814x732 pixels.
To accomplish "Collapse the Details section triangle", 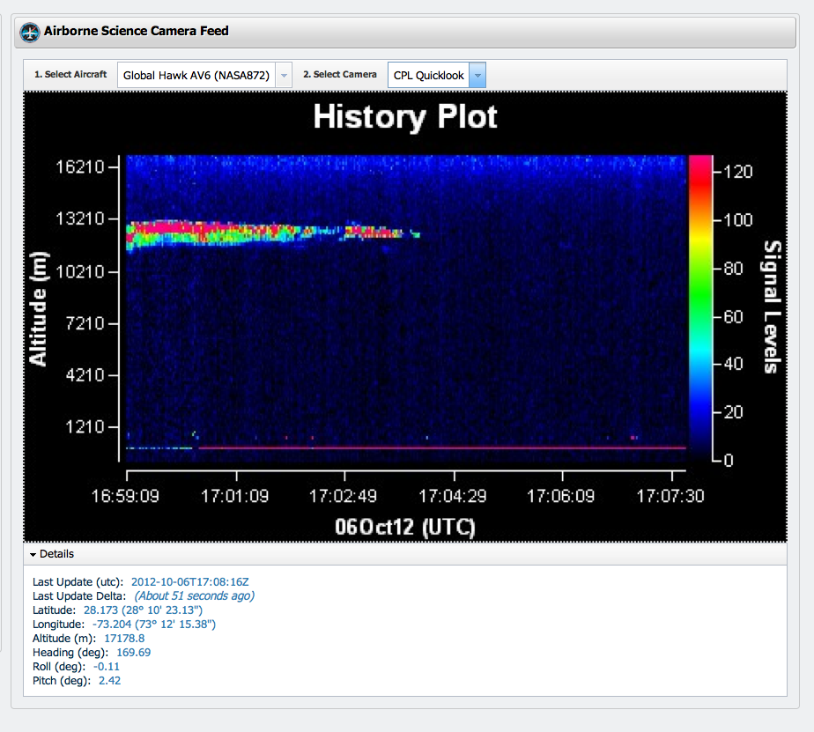I will tap(33, 555).
